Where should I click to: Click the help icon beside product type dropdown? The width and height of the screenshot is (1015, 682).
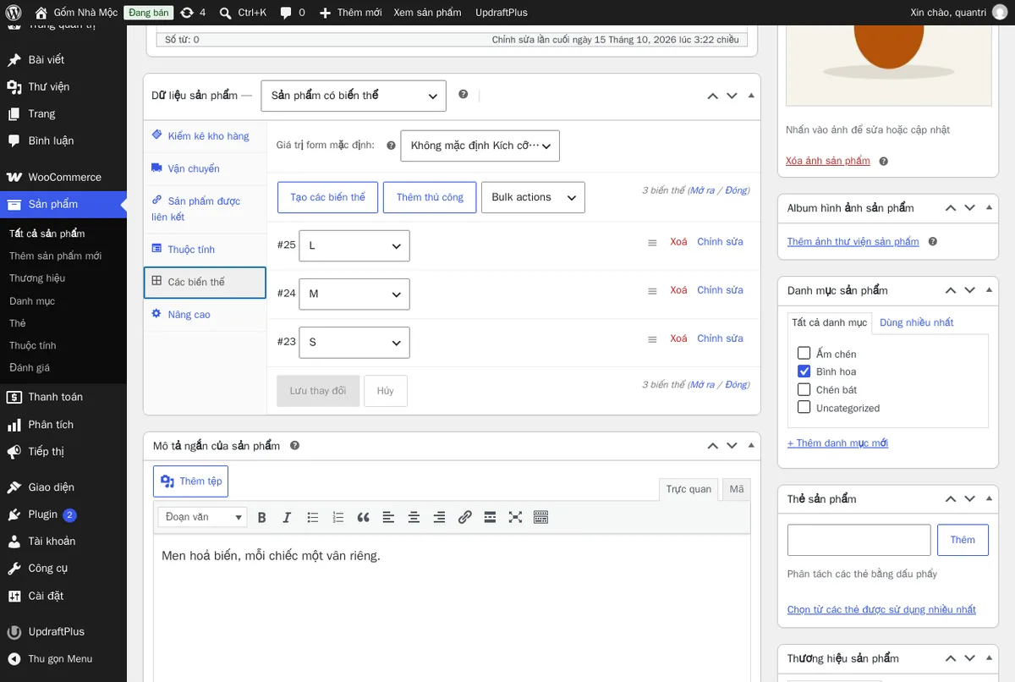(463, 94)
